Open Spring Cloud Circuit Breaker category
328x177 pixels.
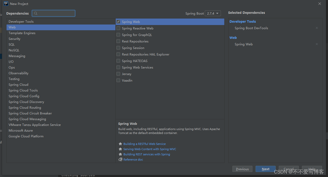tap(61, 113)
